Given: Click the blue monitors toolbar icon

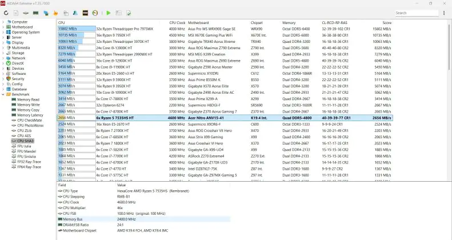Looking at the screenshot, I should 46,13.
